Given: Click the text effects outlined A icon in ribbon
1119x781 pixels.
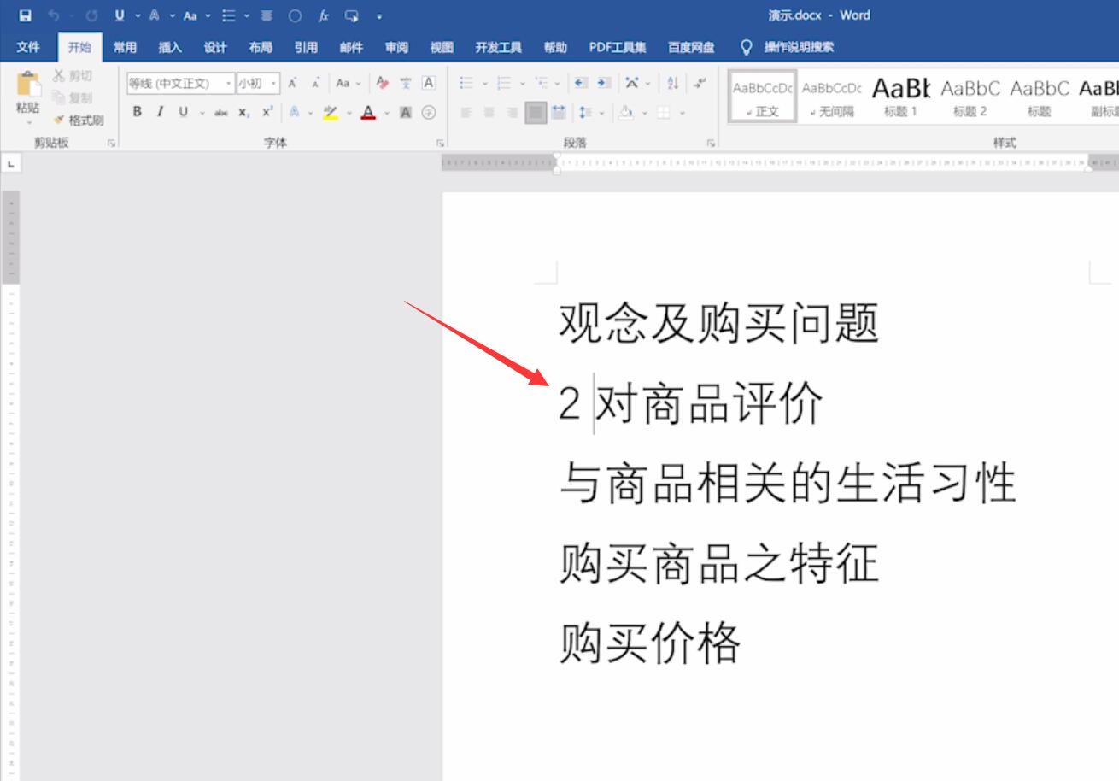Looking at the screenshot, I should 294,112.
